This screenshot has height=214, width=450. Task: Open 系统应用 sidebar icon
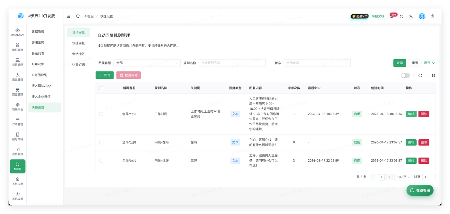[17, 181]
